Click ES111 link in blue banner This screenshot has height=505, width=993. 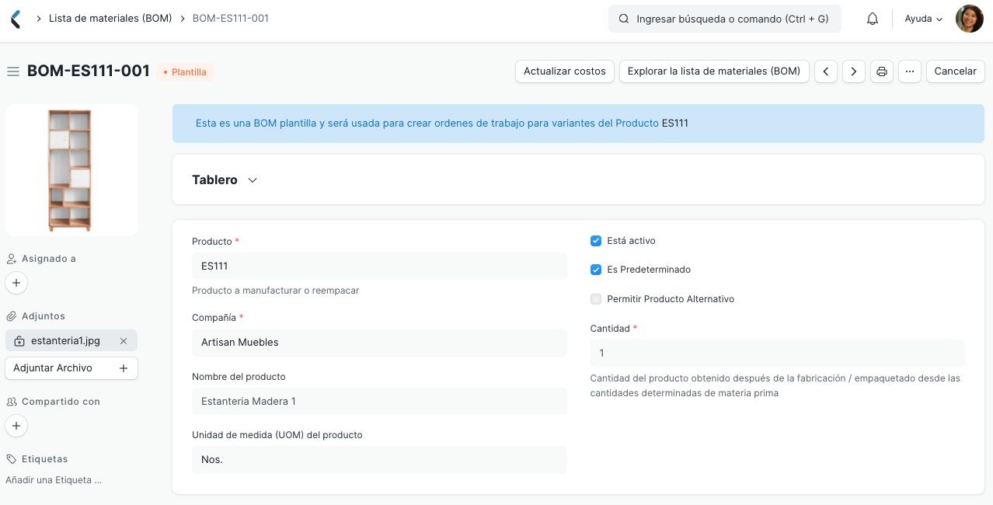tap(675, 123)
